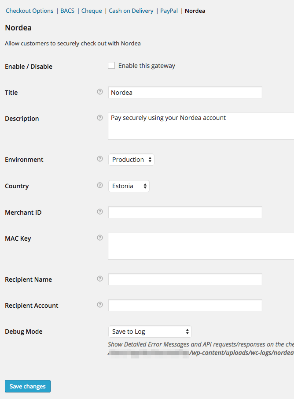Open the Debug Mode dropdown

150,331
